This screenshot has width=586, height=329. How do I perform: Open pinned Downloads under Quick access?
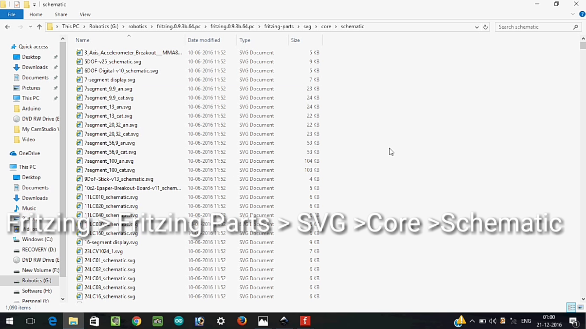35,67
